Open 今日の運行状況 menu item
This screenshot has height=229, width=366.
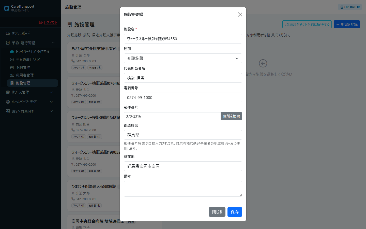[33, 59]
